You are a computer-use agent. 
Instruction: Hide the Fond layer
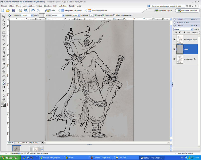coord(174,49)
